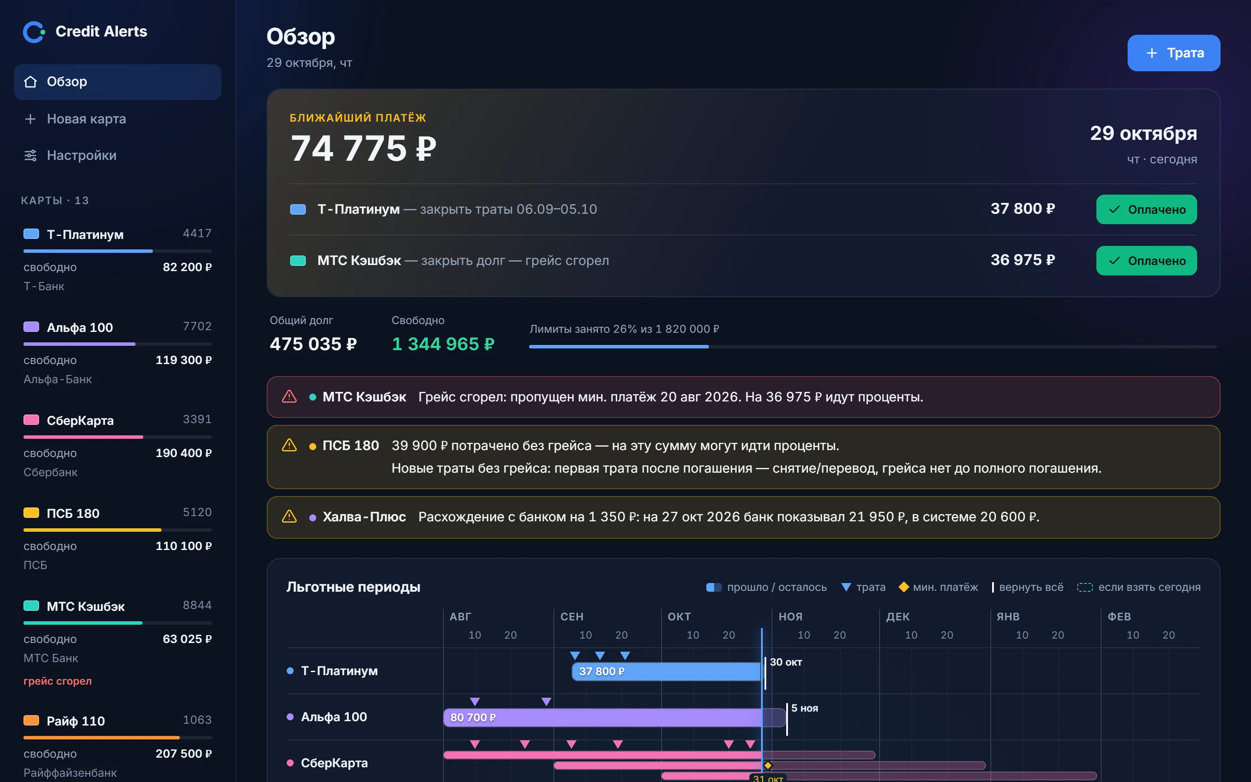Click Оплачено button for Т-Платинум payment
The height and width of the screenshot is (782, 1251).
[1146, 209]
